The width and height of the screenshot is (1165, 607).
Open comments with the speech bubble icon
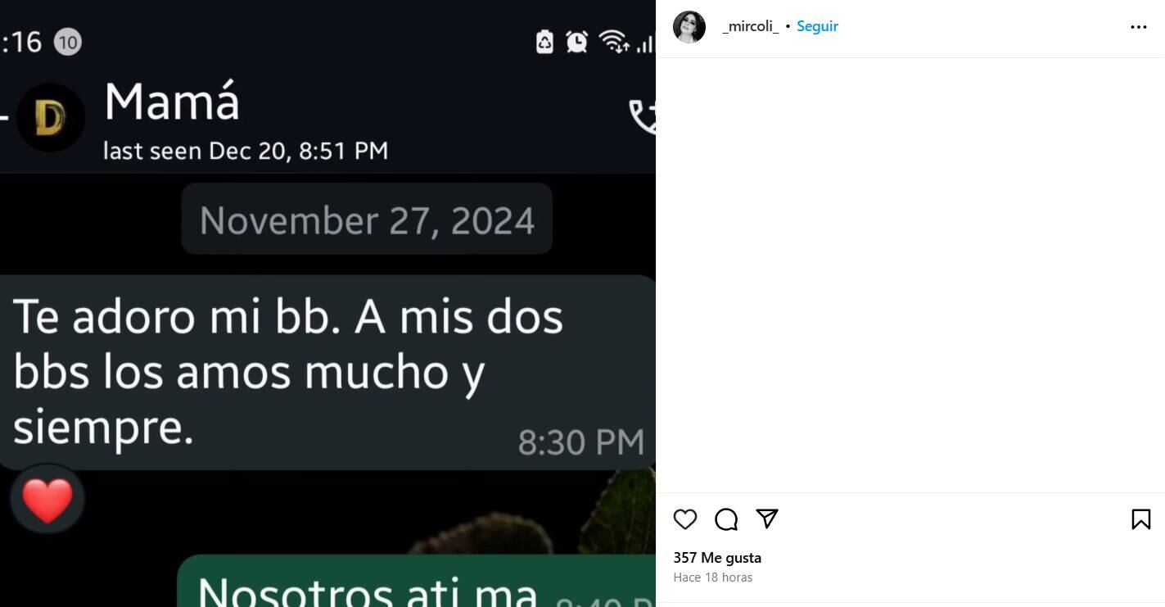tap(726, 519)
